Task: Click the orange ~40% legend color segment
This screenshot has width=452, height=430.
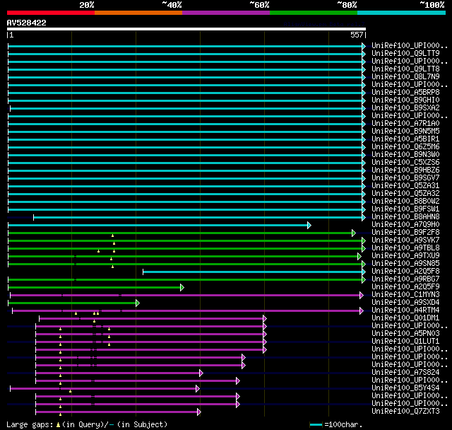Action: (138, 13)
